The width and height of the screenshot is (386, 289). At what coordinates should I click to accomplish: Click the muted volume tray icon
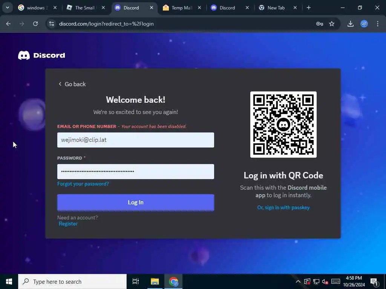(325, 281)
